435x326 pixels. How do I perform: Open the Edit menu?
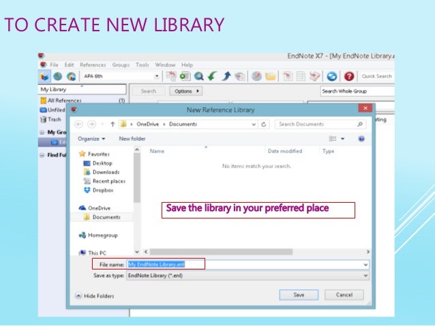coord(69,65)
